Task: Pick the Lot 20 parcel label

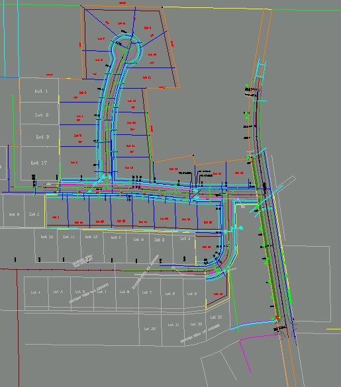Action: click(150, 329)
